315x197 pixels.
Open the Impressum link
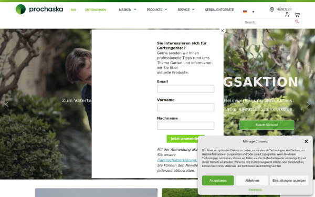pos(255,190)
